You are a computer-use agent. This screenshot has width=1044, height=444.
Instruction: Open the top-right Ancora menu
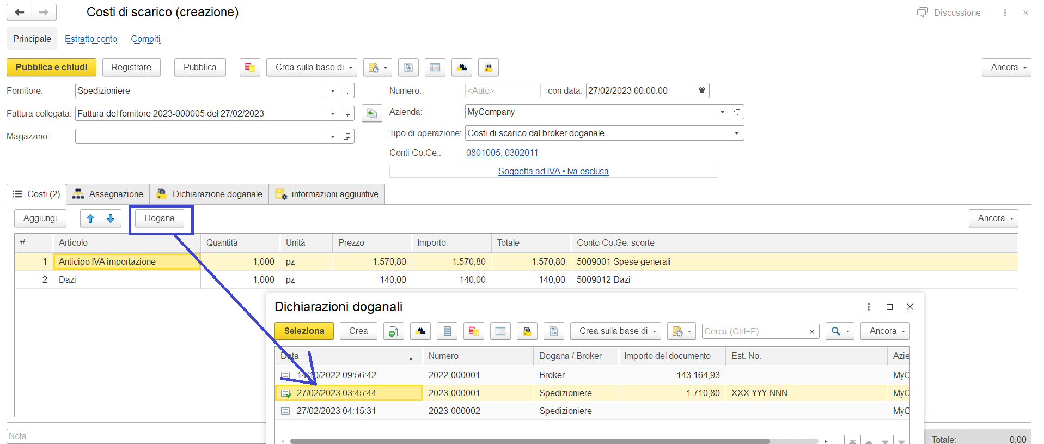(1006, 68)
